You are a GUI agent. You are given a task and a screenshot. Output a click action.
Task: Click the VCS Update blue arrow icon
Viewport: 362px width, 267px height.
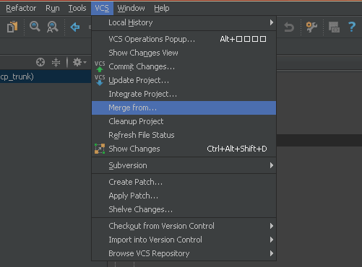(100, 80)
